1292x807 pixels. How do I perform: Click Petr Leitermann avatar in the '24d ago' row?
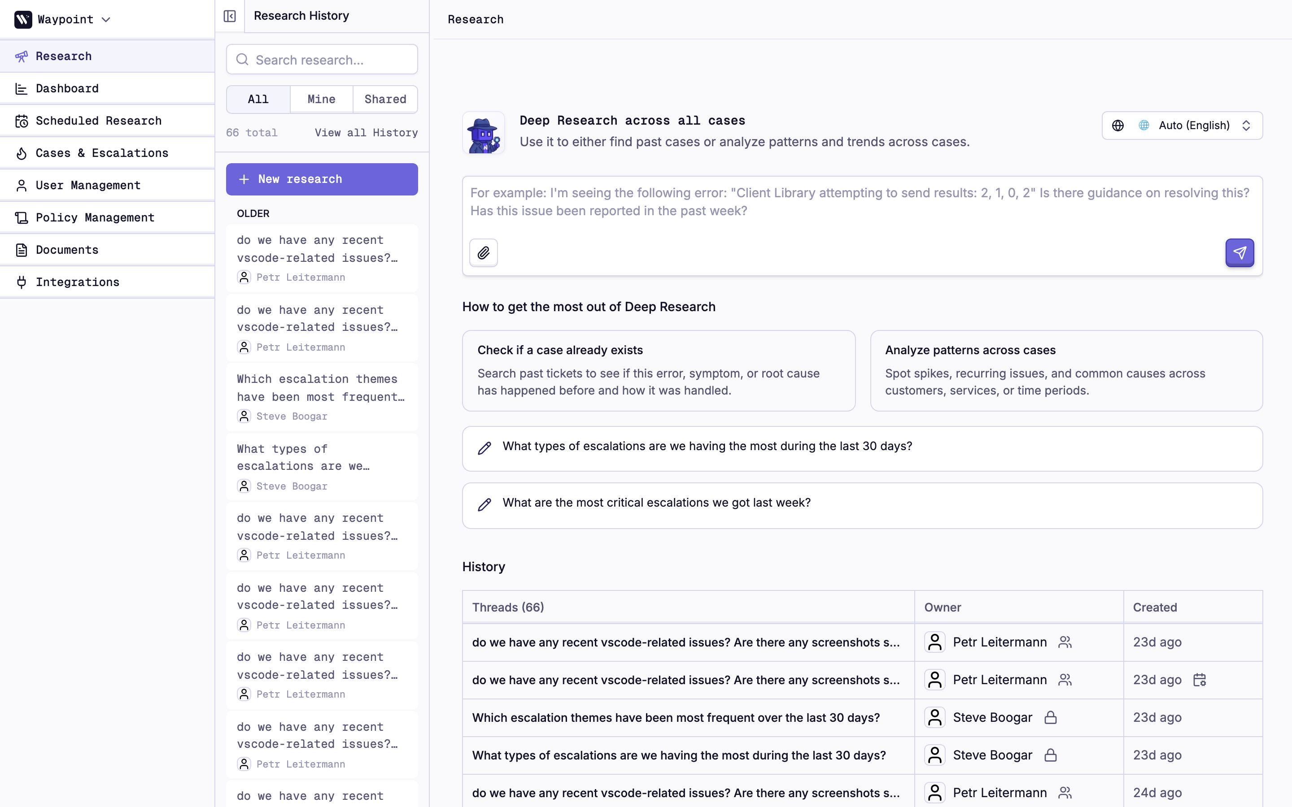pyautogui.click(x=935, y=793)
